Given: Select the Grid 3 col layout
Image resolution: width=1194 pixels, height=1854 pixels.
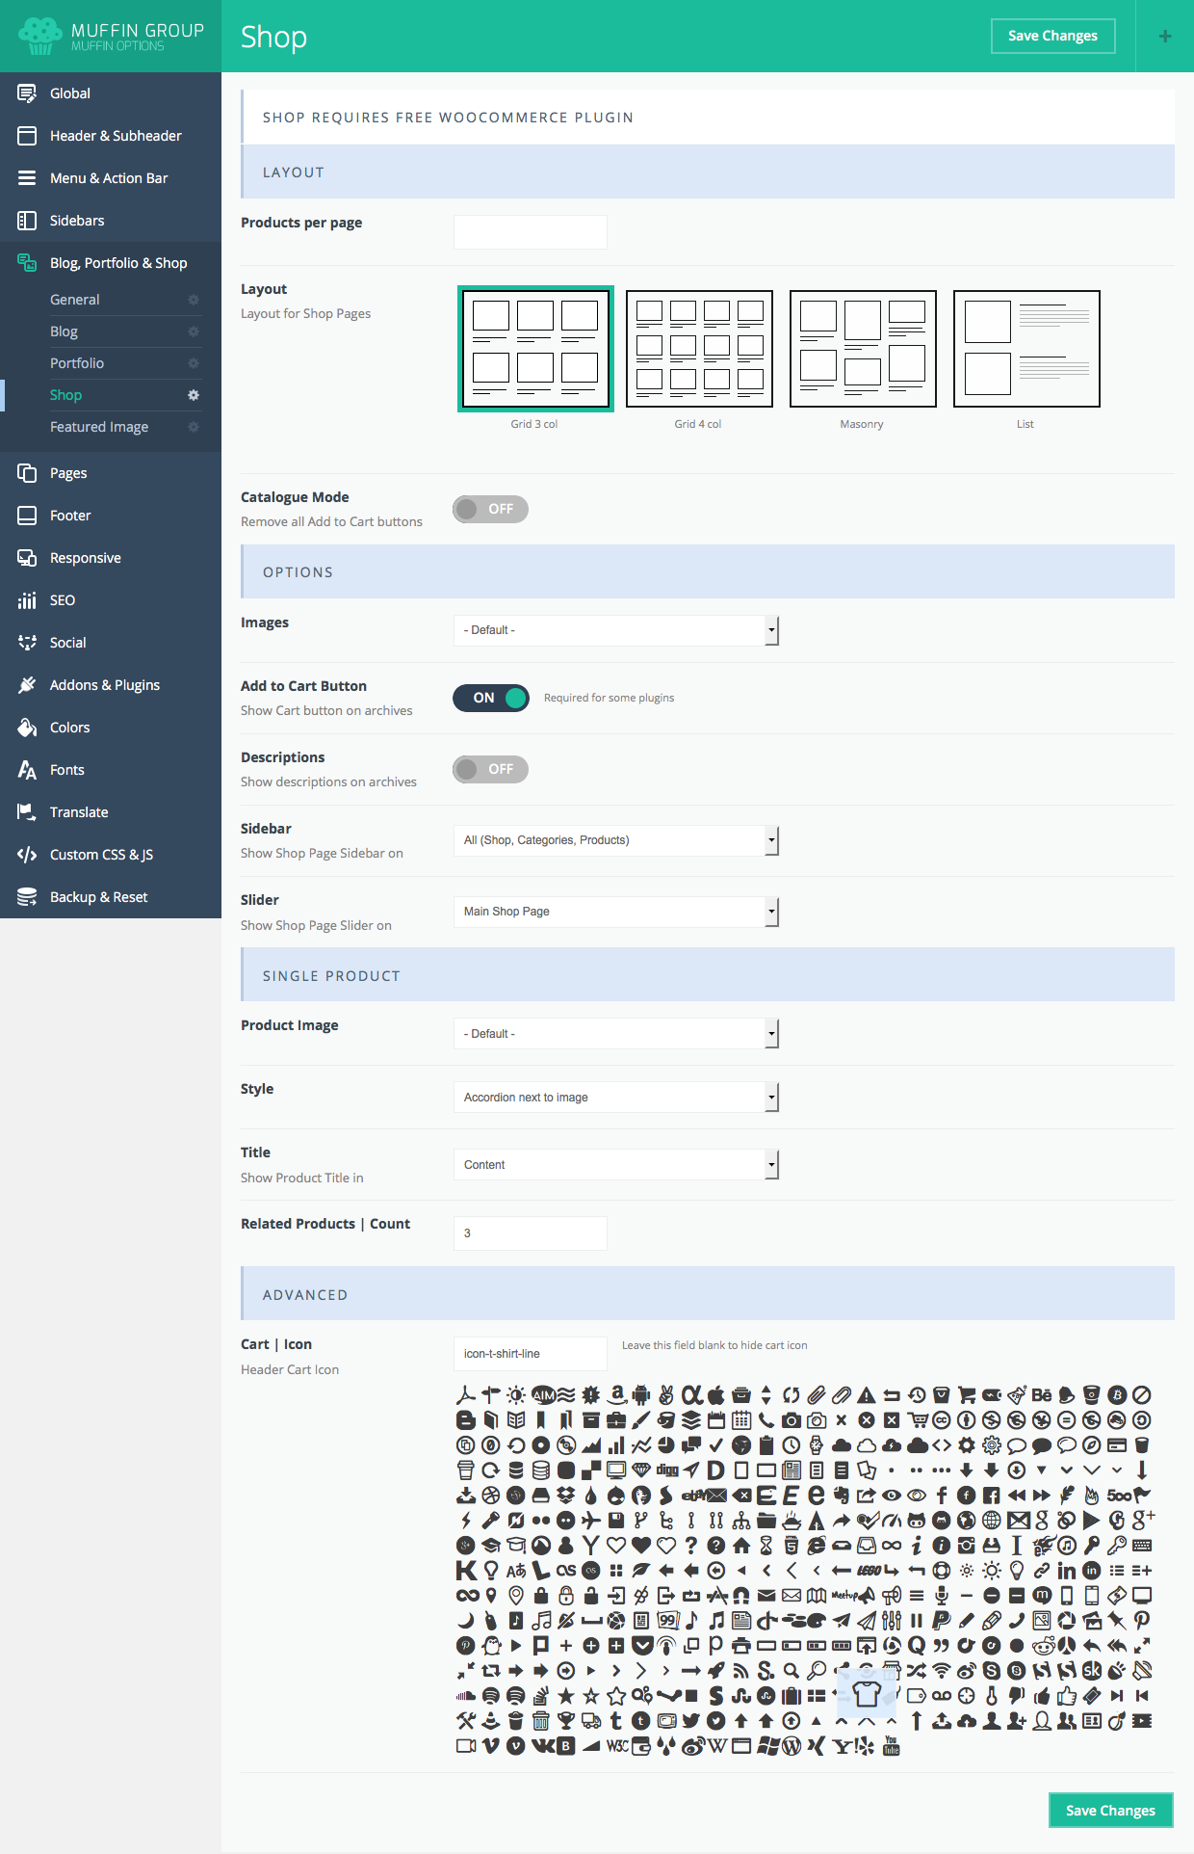Looking at the screenshot, I should click(x=535, y=349).
